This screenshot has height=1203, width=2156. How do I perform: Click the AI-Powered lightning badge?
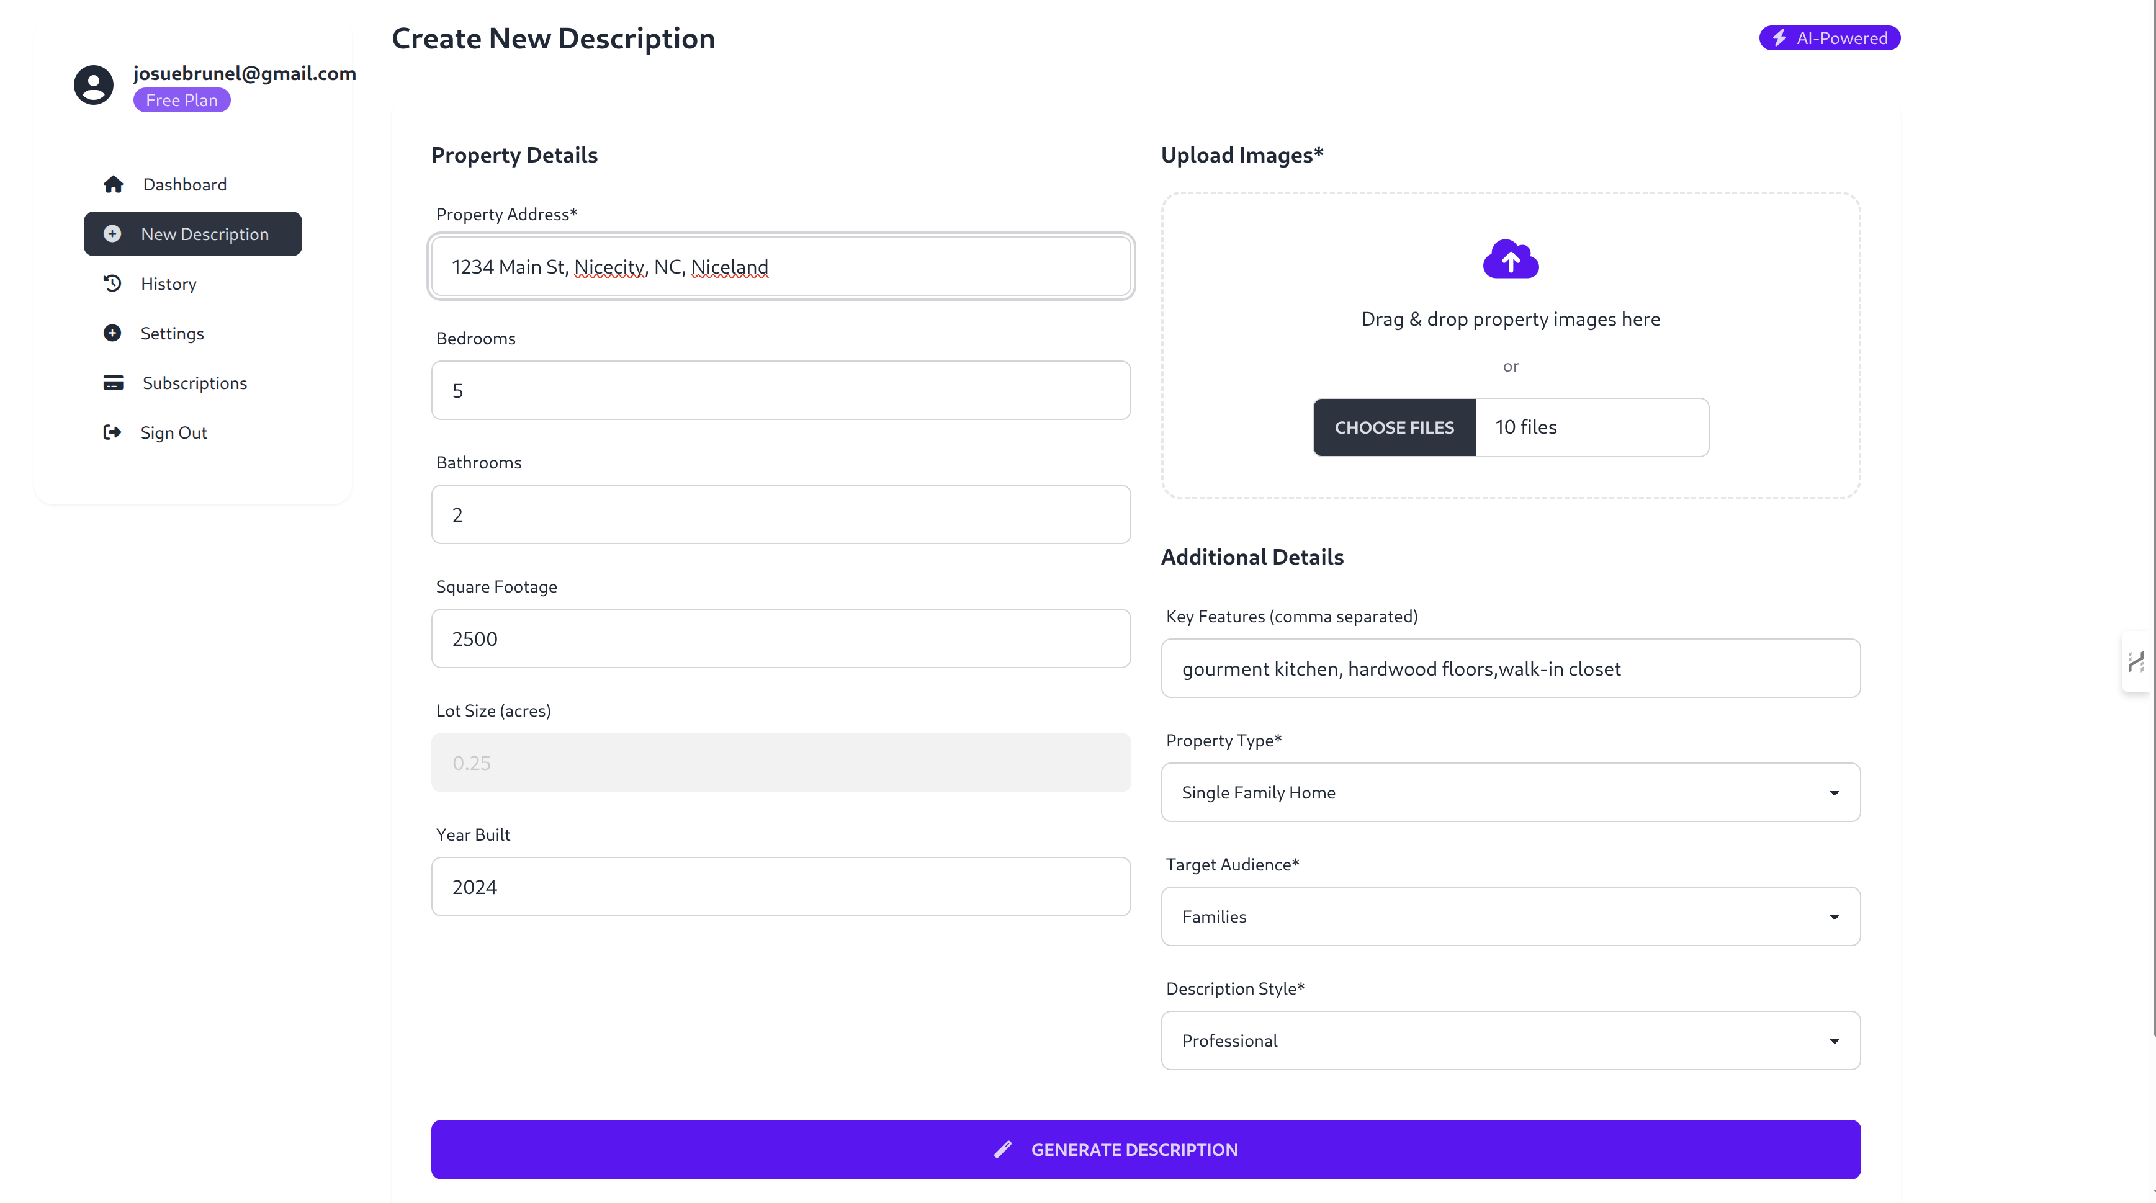(x=1829, y=38)
